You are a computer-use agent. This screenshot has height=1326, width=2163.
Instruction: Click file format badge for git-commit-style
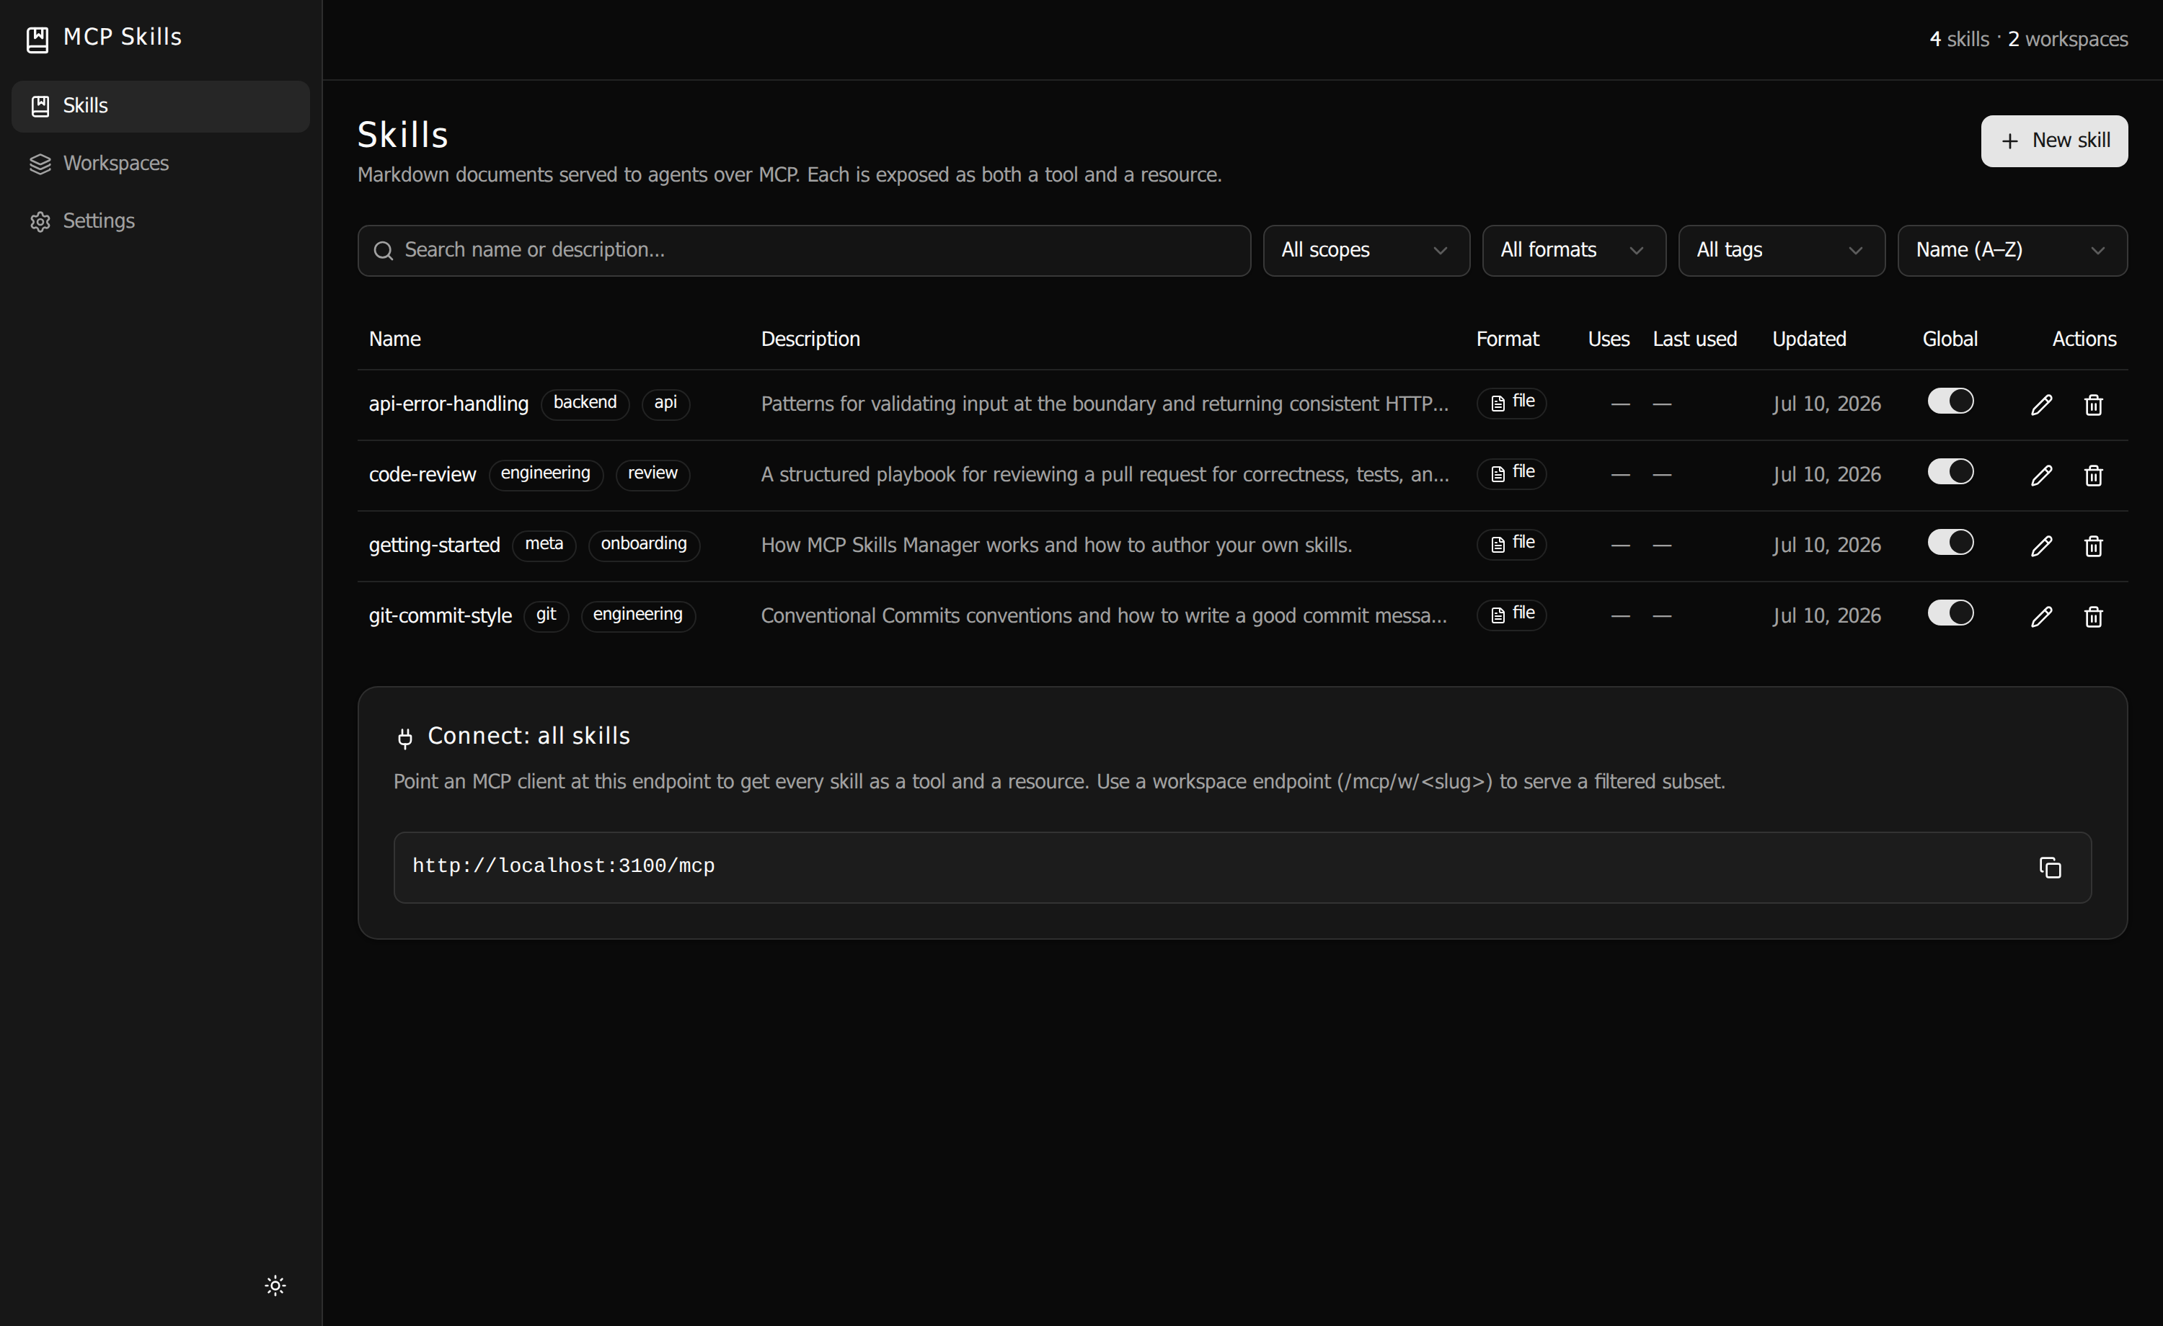pos(1510,615)
